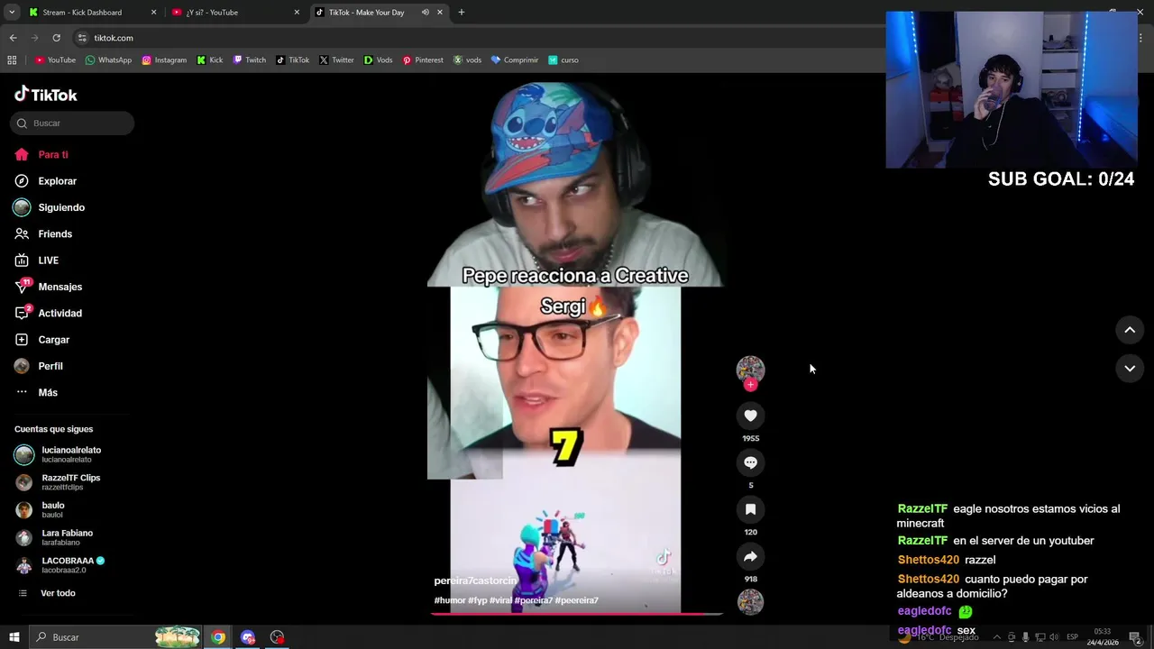The height and width of the screenshot is (649, 1154).
Task: Like the TikTok video with heart icon
Action: pyautogui.click(x=750, y=416)
